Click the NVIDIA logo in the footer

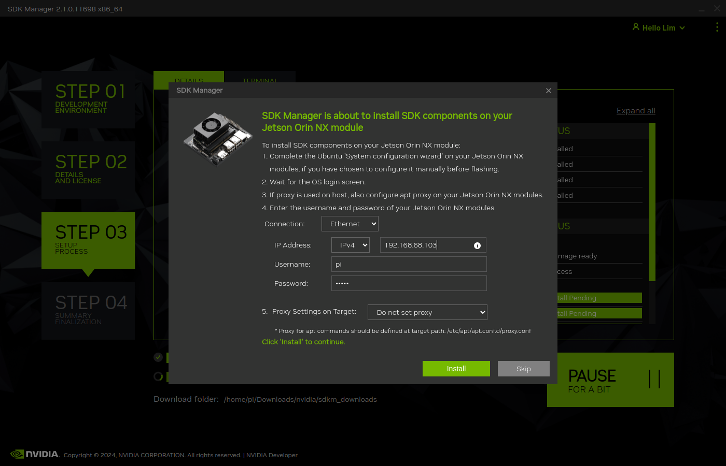point(35,454)
